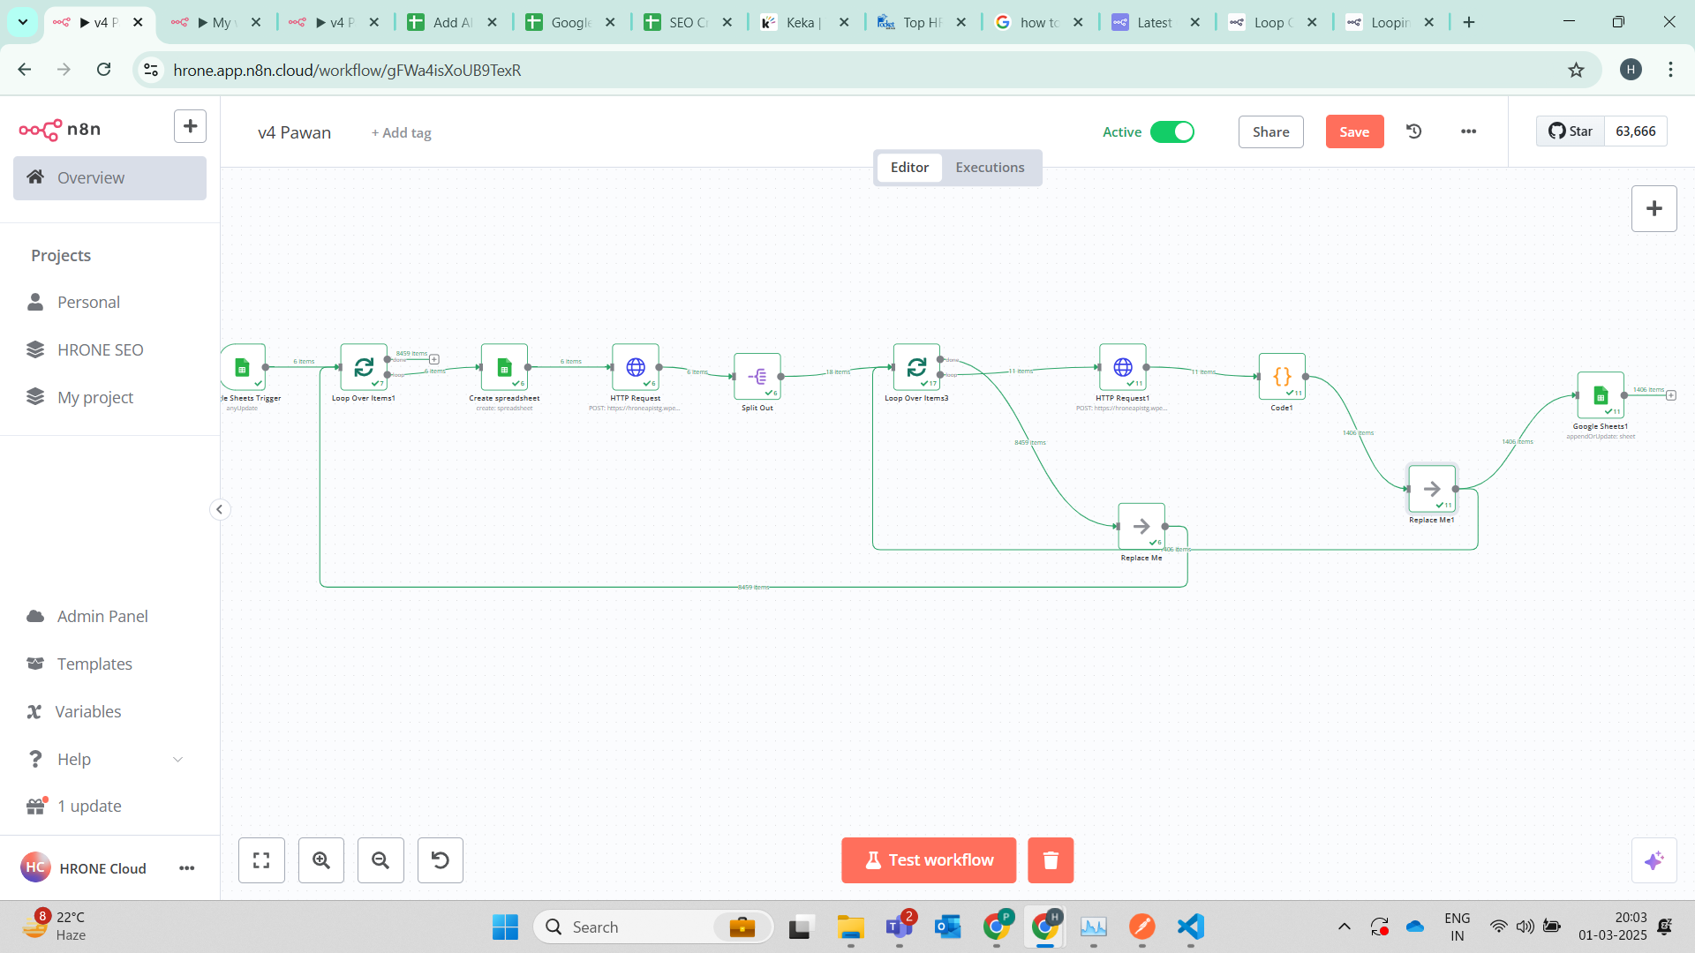
Task: Open workflow three-dots options menu
Action: 1468,131
